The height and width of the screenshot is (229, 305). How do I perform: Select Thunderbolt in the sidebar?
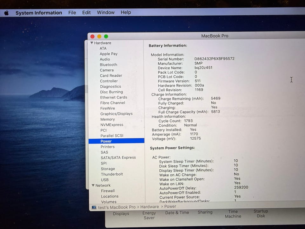(112, 174)
